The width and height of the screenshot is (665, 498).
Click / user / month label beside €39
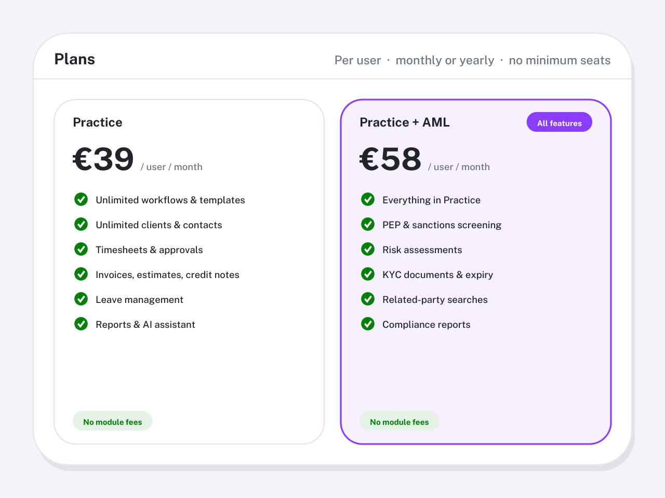pos(171,167)
